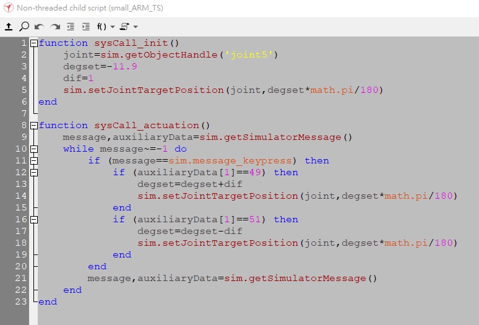479x325 pixels.
Task: Click sim.setJointTargetPosition on line 5
Action: click(144, 90)
